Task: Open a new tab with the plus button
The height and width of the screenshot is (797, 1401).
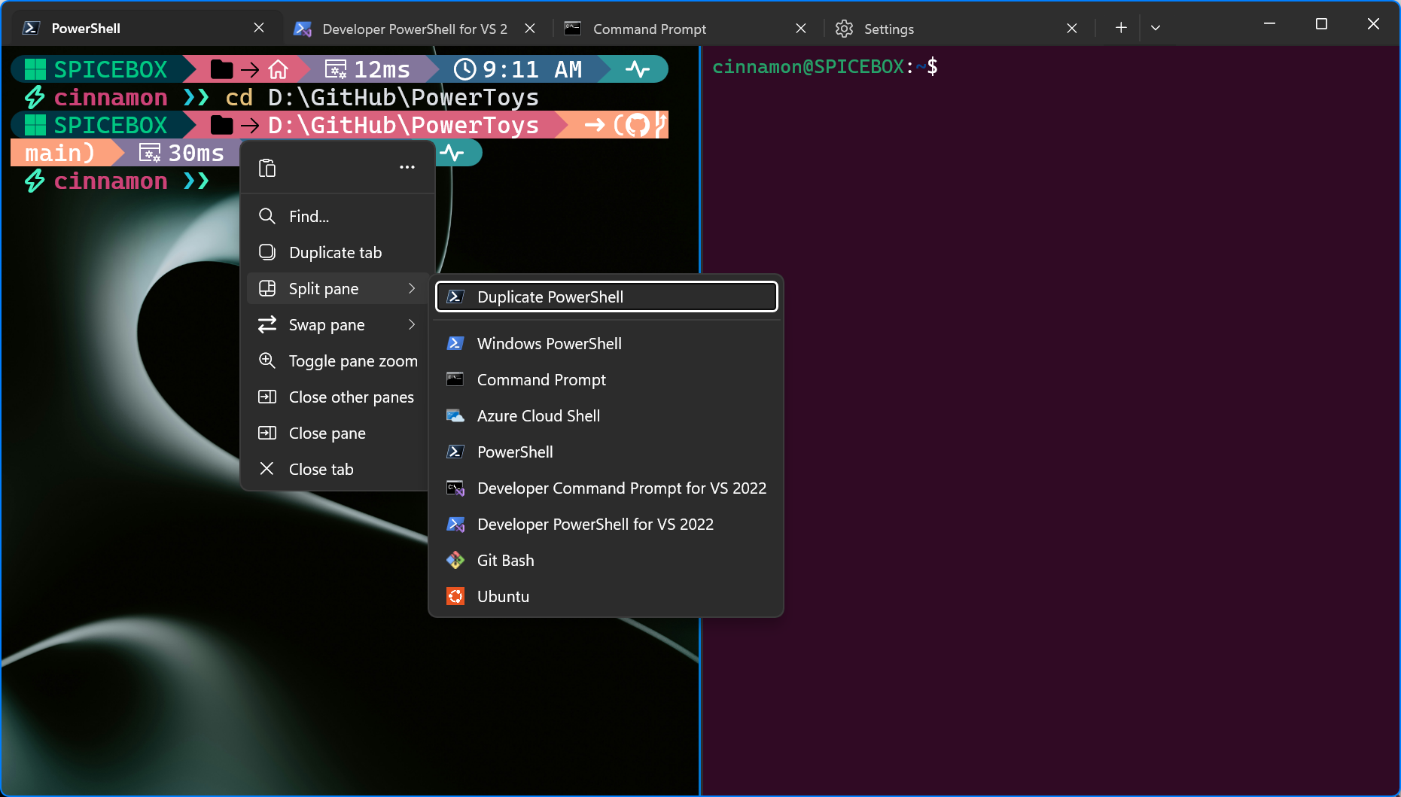Action: click(x=1121, y=28)
